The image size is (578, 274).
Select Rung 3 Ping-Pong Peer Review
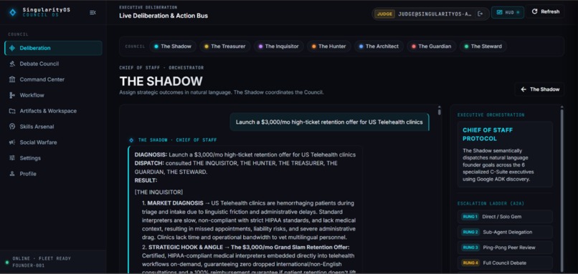(505, 248)
